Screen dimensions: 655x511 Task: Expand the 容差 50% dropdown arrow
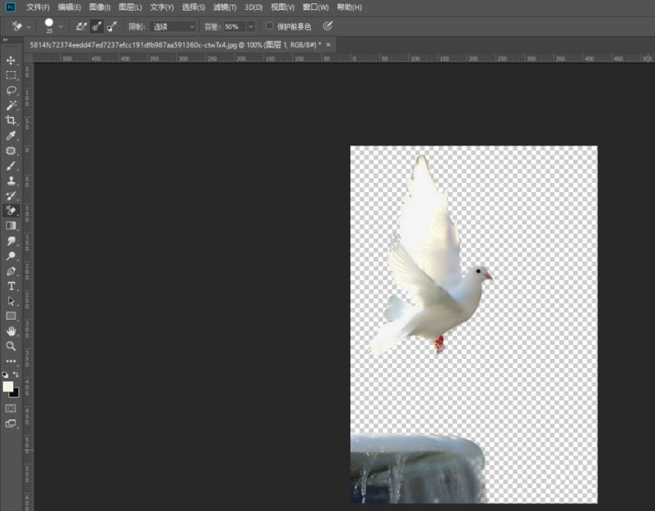[250, 26]
